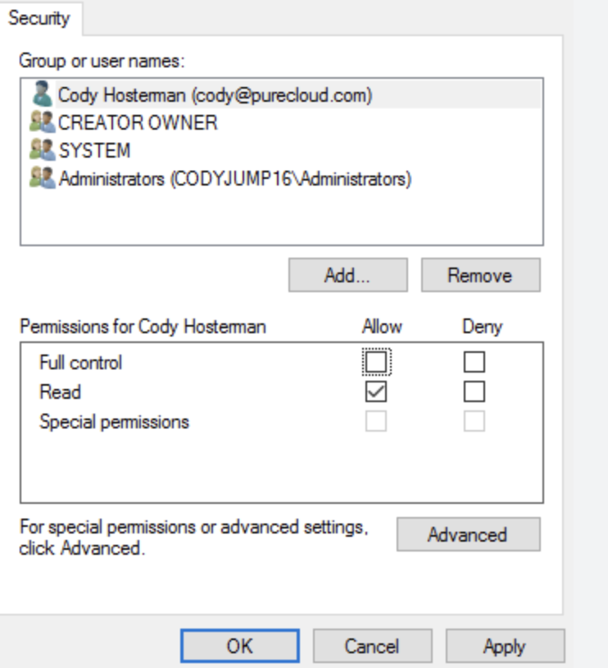Switch to the Security tab

tap(39, 17)
